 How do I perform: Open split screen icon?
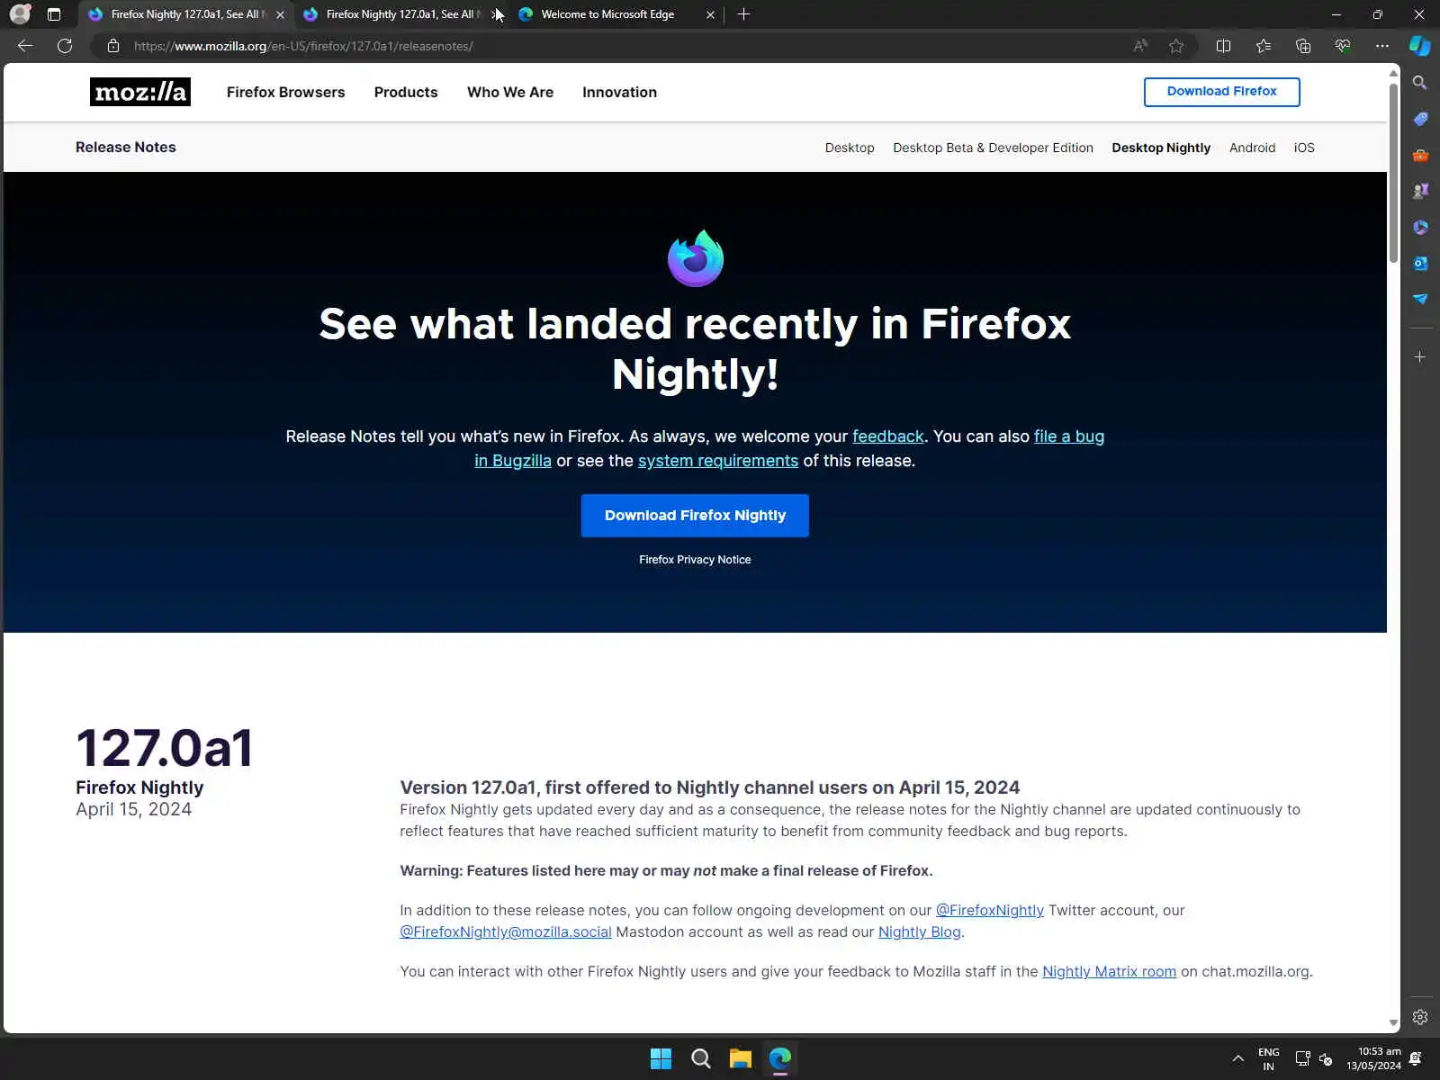click(1223, 46)
